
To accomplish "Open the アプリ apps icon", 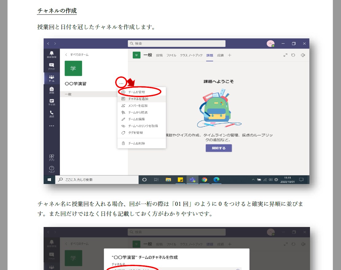I will coord(52,157).
